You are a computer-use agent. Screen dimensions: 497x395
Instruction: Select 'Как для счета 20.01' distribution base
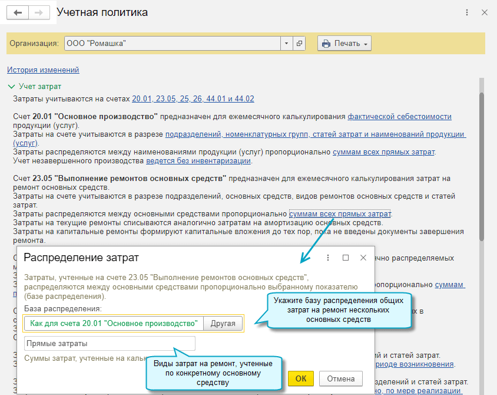(114, 323)
